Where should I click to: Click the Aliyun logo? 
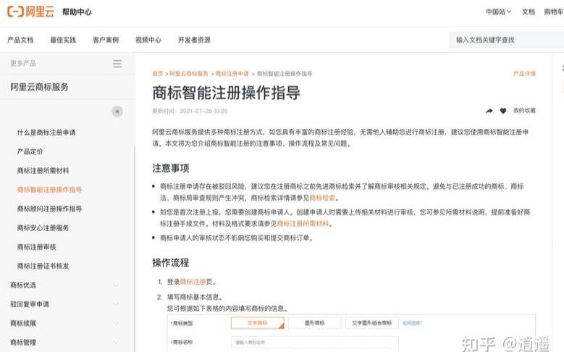pyautogui.click(x=30, y=12)
